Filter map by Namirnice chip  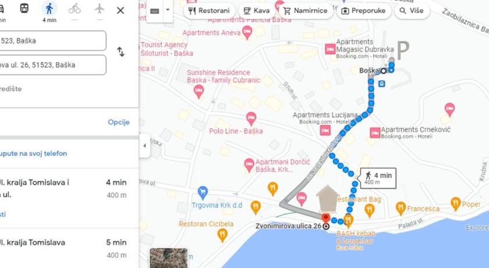point(305,10)
